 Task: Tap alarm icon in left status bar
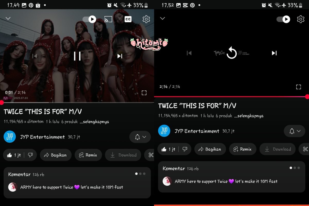pyautogui.click(x=109, y=5)
